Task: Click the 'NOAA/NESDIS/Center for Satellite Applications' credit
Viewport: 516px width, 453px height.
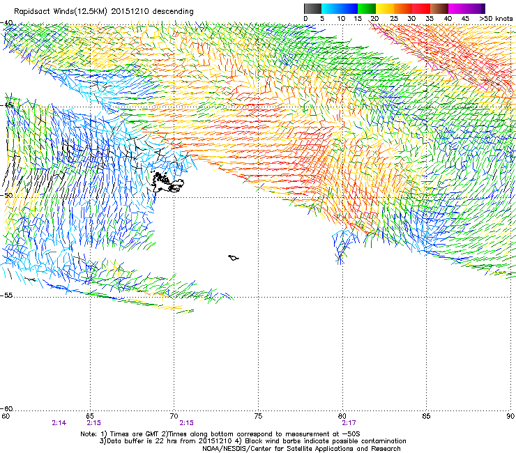Action: [301, 449]
